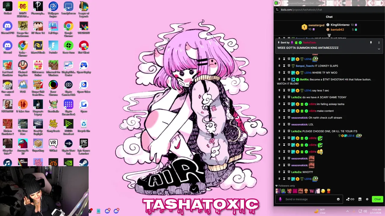The height and width of the screenshot is (216, 385).
Task: Launch Brawlhalla desktop icon
Action: tap(53, 106)
